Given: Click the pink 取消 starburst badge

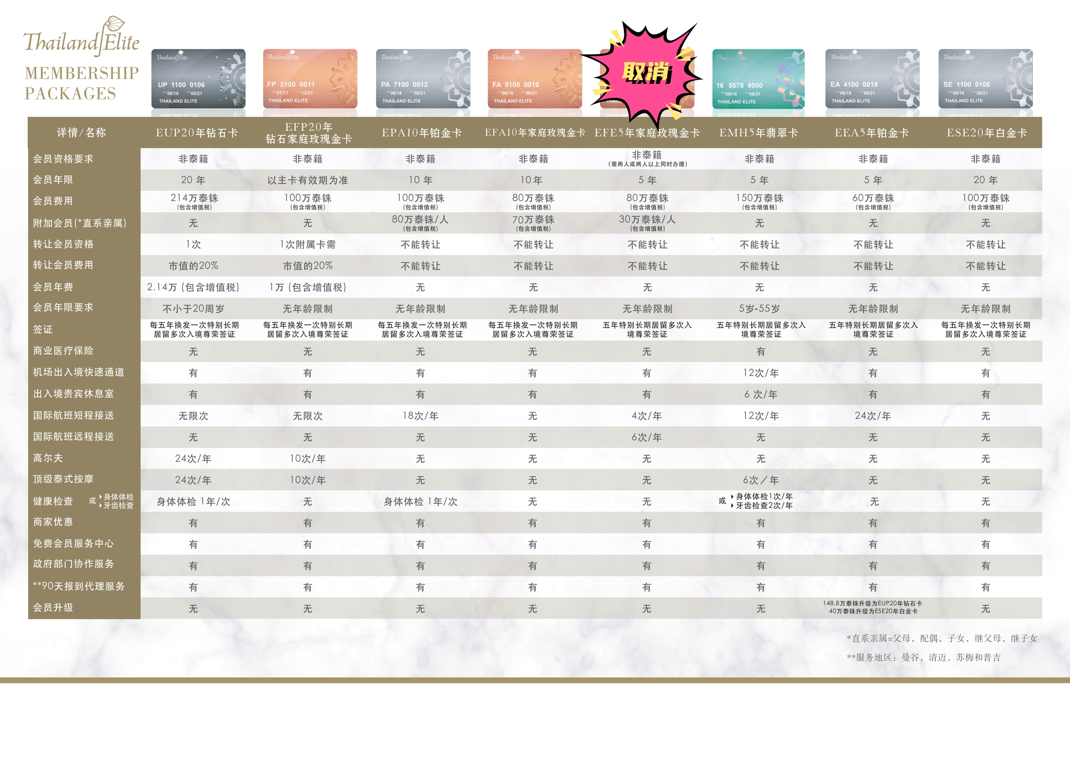Looking at the screenshot, I should pyautogui.click(x=646, y=73).
